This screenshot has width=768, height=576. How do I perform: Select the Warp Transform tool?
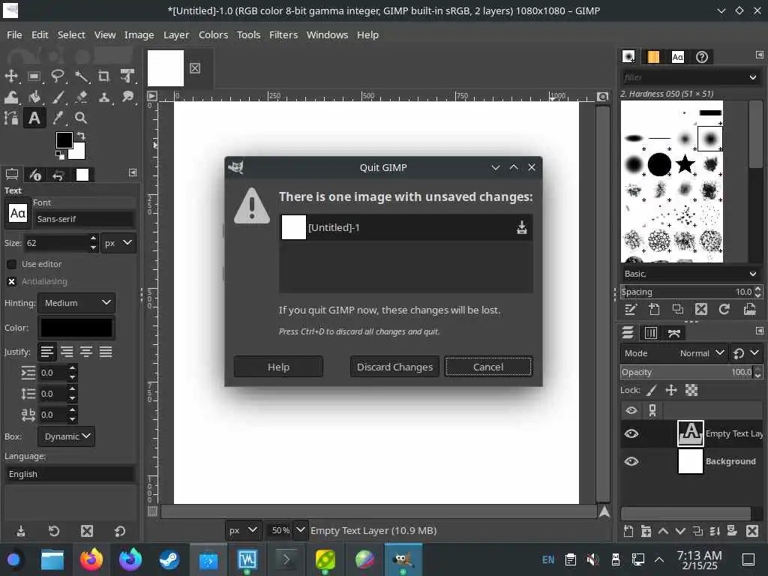(11, 97)
